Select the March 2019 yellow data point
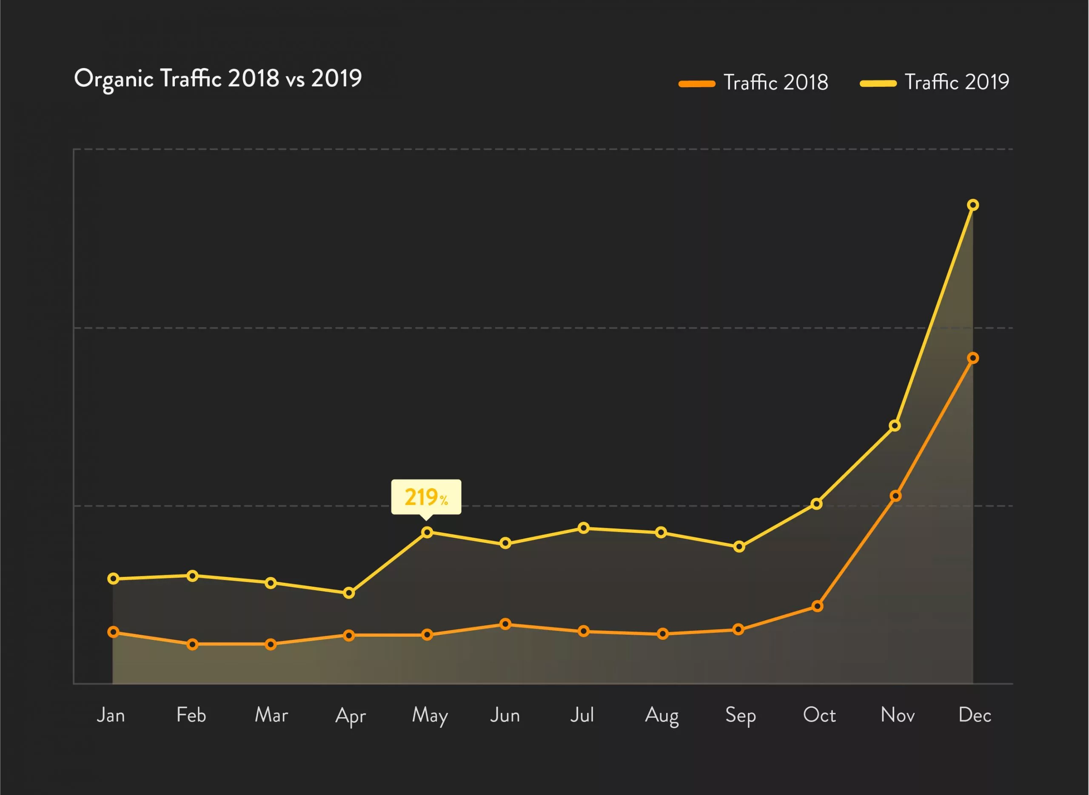 point(271,583)
